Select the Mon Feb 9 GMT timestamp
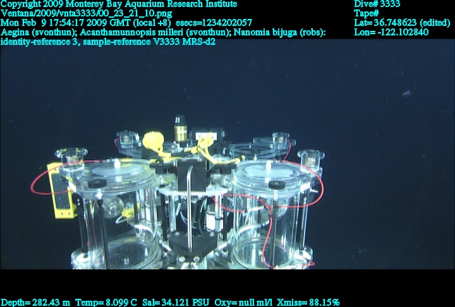Screen dimensions: 455x307 (86, 23)
